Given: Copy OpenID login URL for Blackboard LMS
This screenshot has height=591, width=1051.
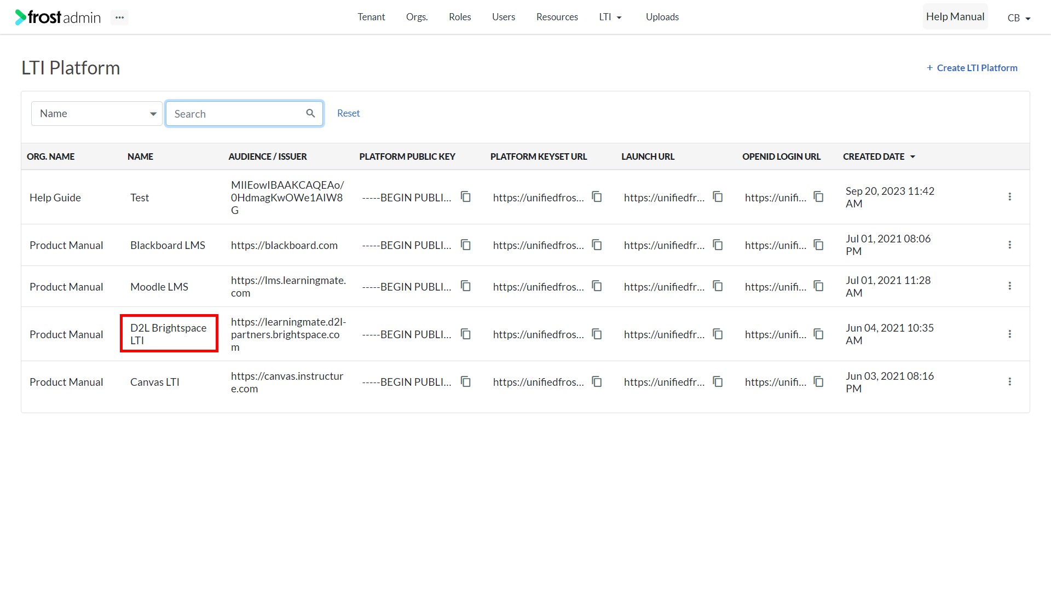Looking at the screenshot, I should tap(819, 245).
